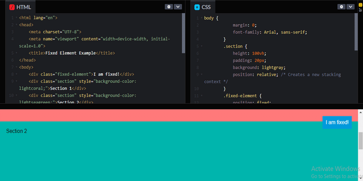Click the HTML editor vertical scrollbar
Viewport: 363px width, 181px height.
pos(183,33)
